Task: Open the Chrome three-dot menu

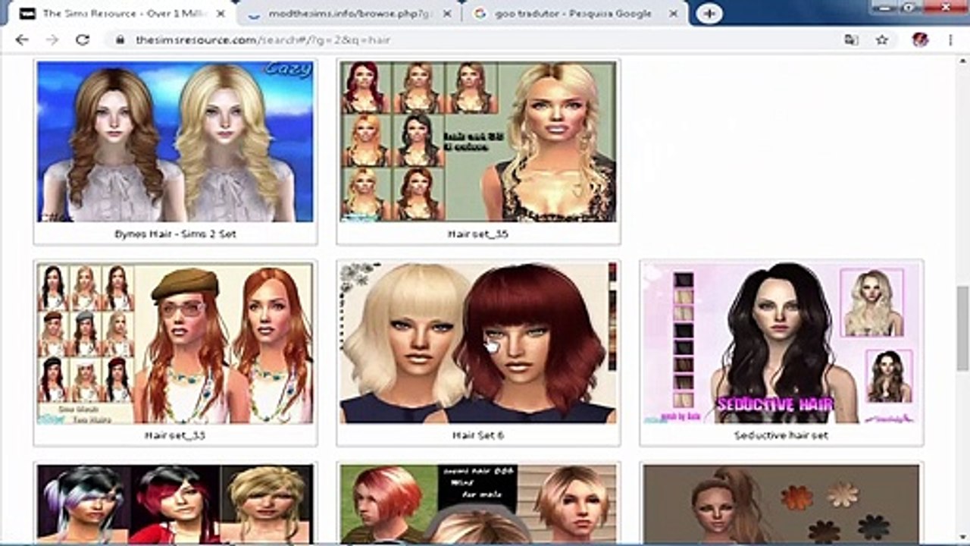Action: click(950, 40)
